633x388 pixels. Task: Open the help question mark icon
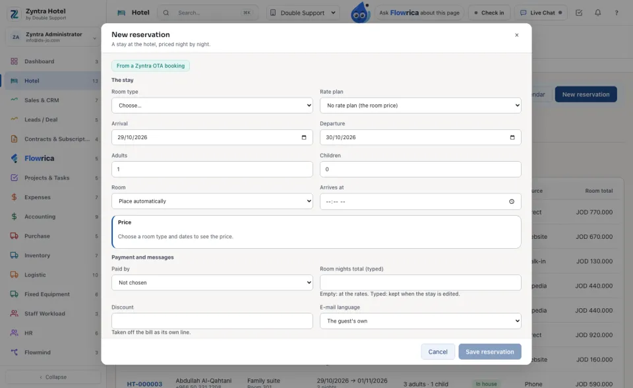pyautogui.click(x=617, y=13)
